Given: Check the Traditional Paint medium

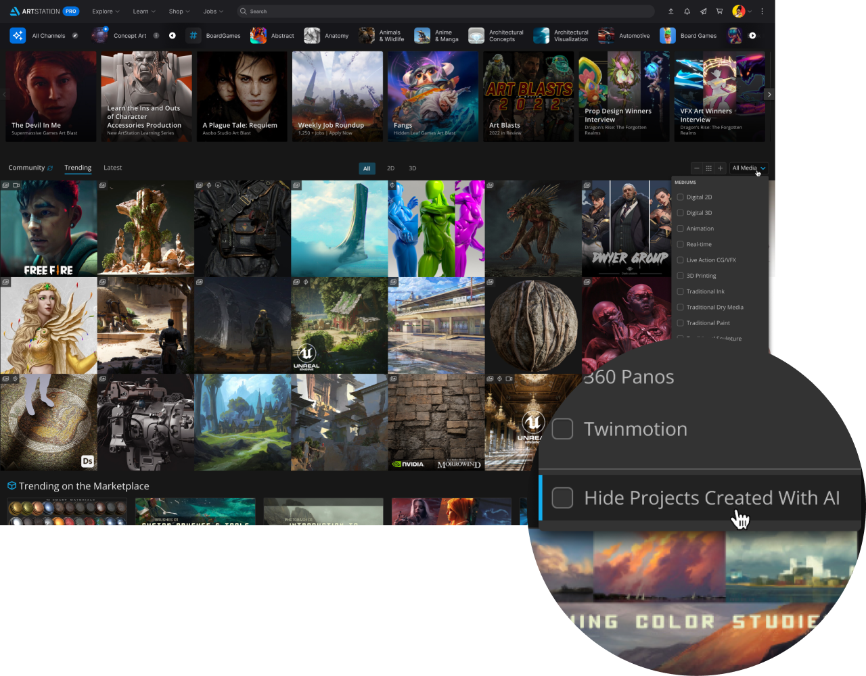Looking at the screenshot, I should pyautogui.click(x=681, y=323).
